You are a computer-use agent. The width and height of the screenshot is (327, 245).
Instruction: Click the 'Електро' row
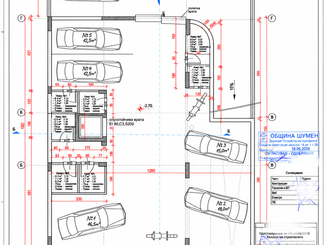[x=295, y=197]
